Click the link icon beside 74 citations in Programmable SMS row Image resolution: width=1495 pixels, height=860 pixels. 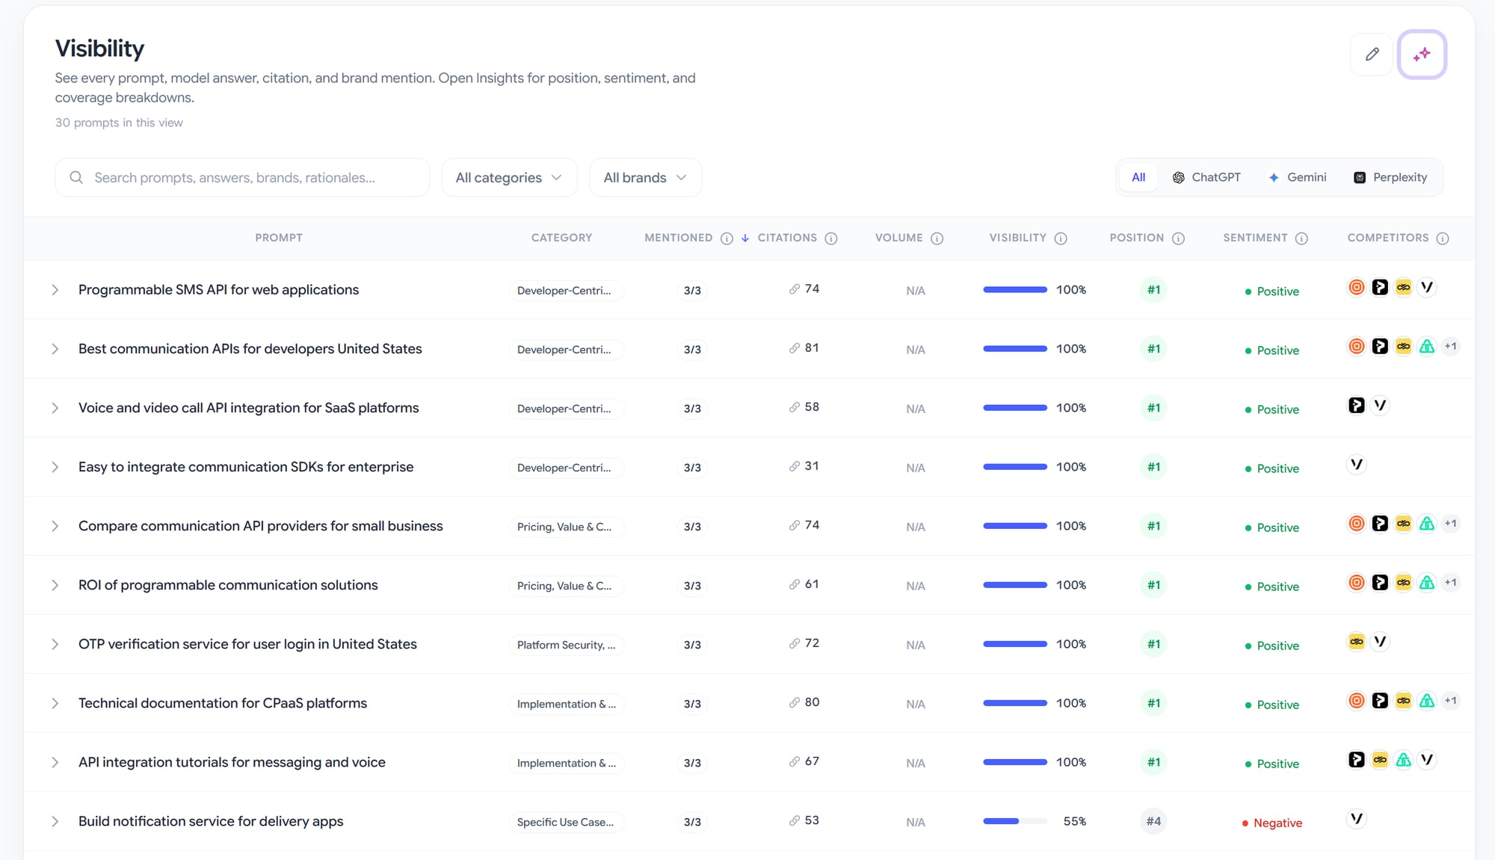[794, 289]
